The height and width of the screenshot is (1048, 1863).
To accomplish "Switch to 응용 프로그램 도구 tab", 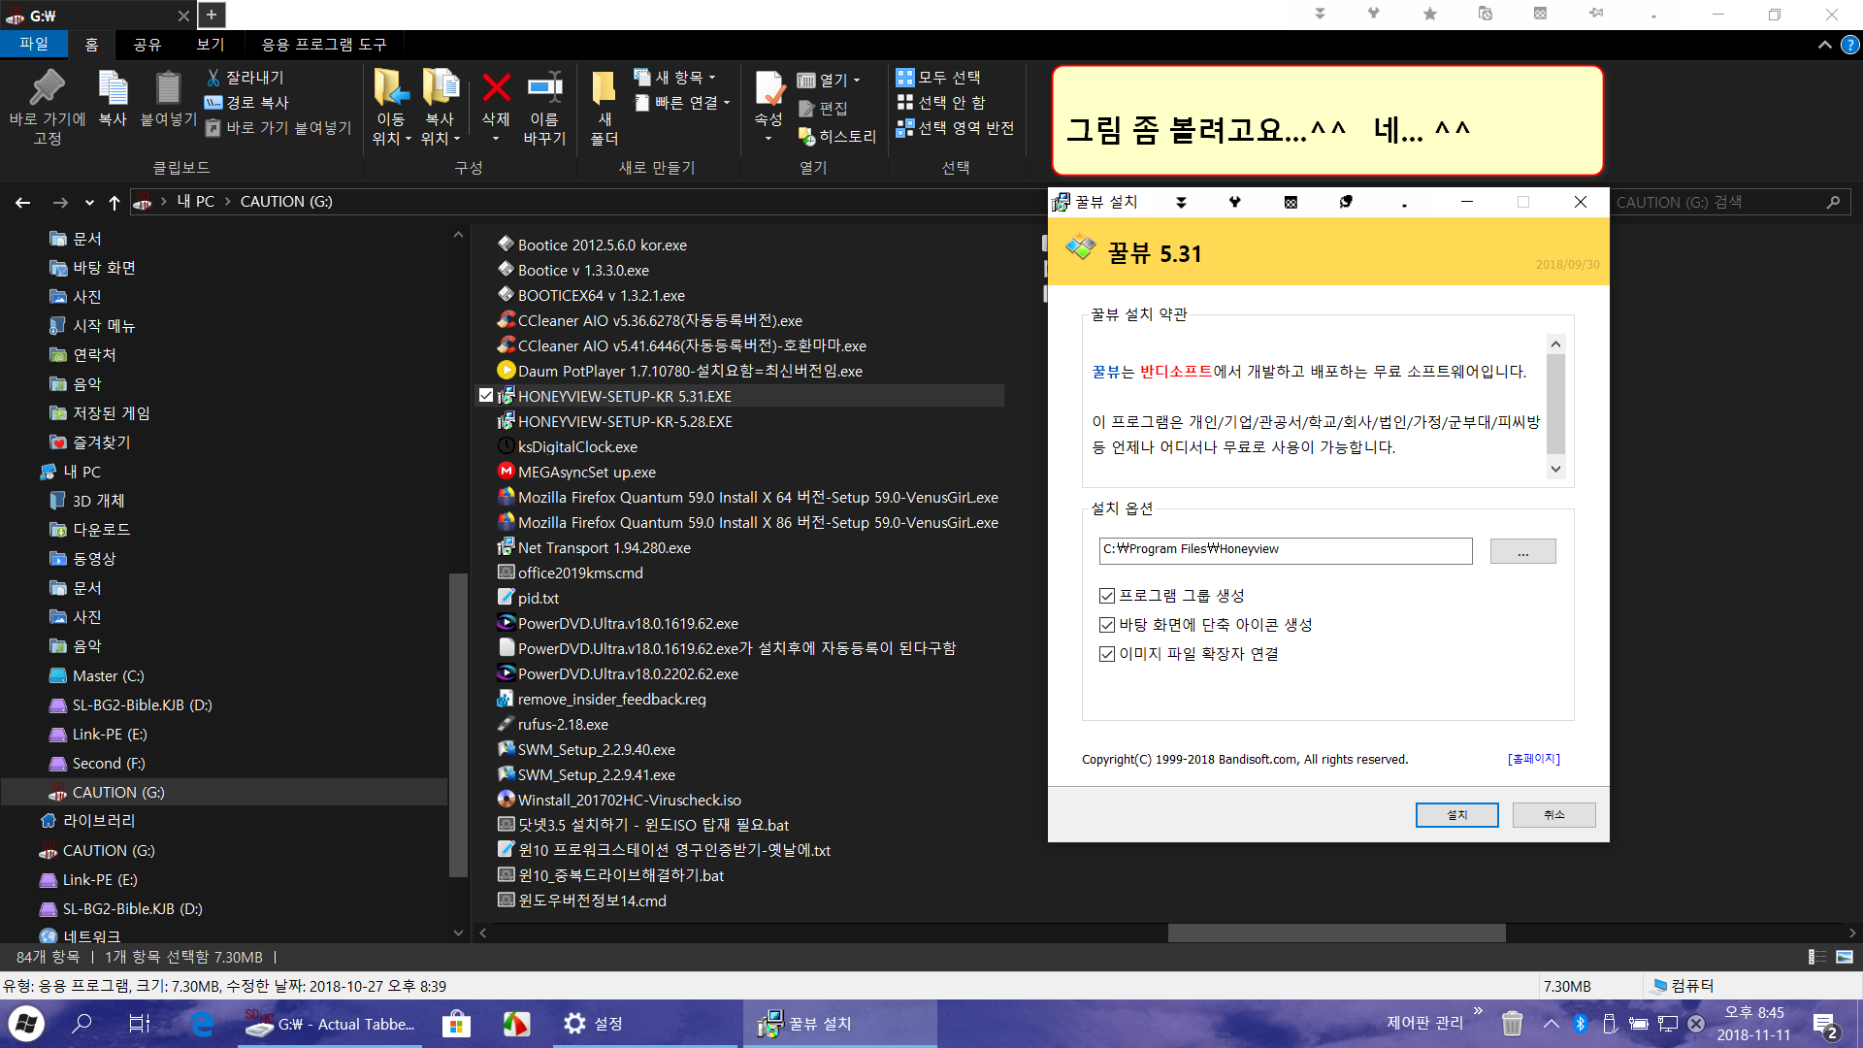I will (324, 45).
